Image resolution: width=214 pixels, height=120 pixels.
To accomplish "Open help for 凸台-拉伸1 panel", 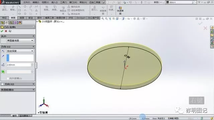I will 33,27.
